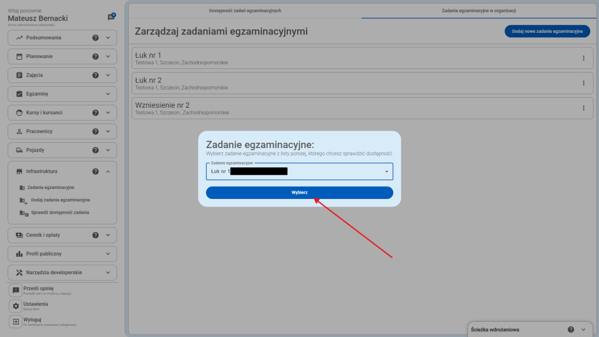599x337 pixels.
Task: Click the Ustawienia gear icon
Action: point(16,306)
